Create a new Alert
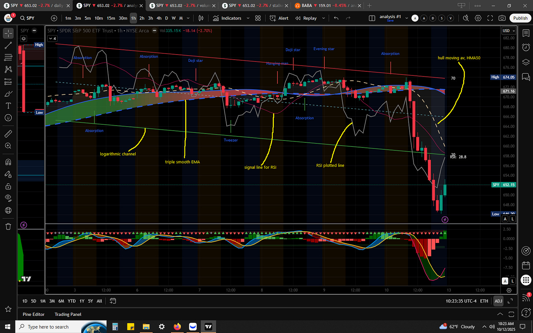Viewport: 533px width, 333px height. coord(279,18)
